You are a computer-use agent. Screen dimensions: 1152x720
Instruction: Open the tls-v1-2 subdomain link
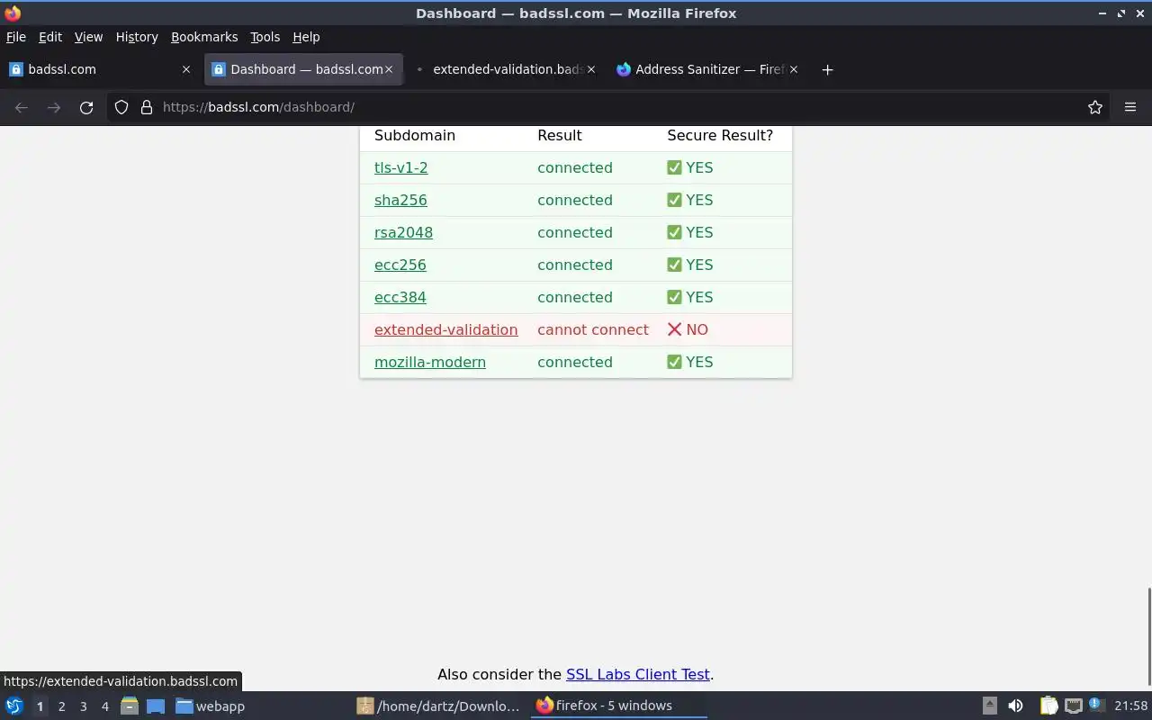click(x=401, y=167)
